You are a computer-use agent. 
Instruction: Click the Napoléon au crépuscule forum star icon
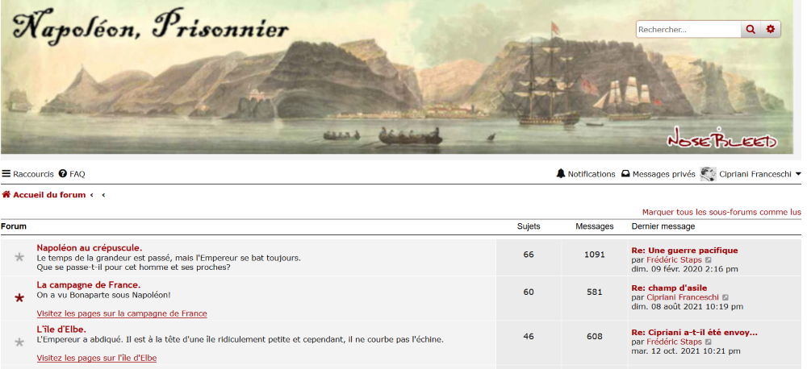(x=19, y=257)
